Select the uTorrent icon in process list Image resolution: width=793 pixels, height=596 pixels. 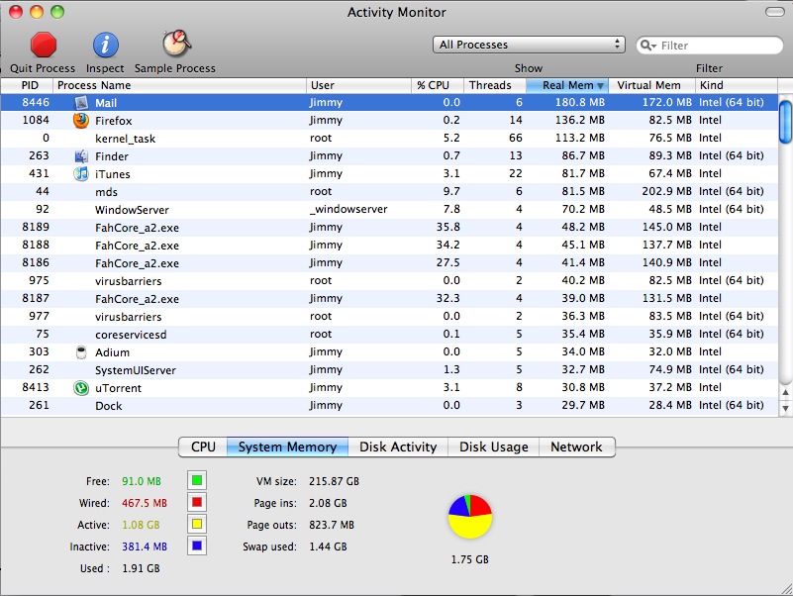[81, 388]
